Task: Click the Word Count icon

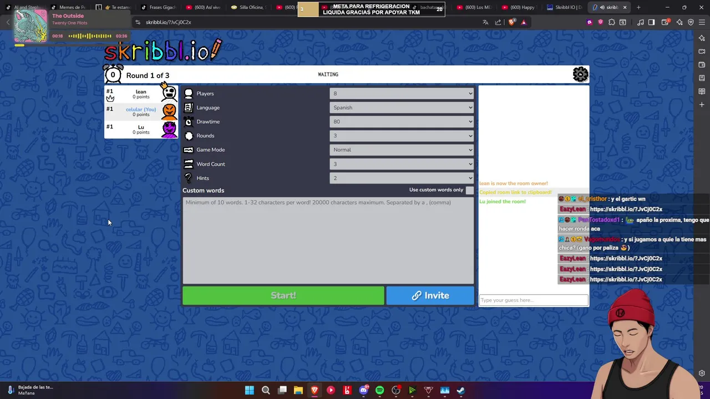Action: pos(189,164)
